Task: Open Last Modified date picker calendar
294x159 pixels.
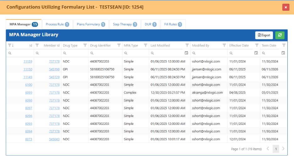Action: (186, 53)
